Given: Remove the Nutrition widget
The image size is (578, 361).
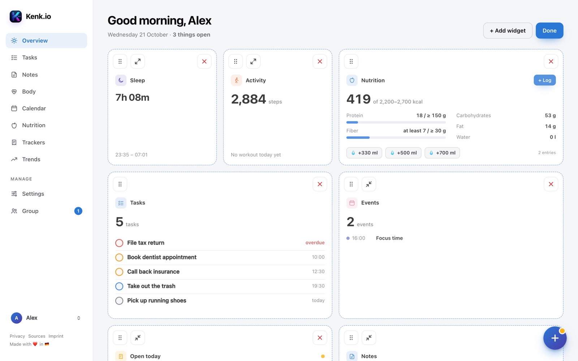Looking at the screenshot, I should pos(551,61).
